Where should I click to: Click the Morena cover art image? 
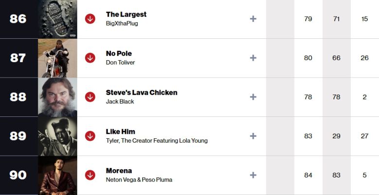(57, 176)
